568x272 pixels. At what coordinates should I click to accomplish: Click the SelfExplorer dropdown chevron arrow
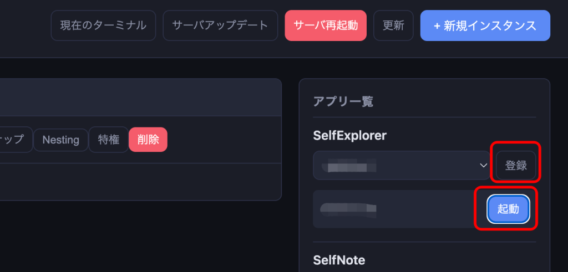coord(483,166)
